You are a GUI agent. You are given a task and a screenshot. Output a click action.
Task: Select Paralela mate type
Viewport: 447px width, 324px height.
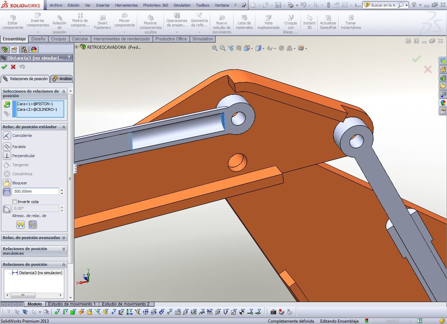click(x=7, y=147)
